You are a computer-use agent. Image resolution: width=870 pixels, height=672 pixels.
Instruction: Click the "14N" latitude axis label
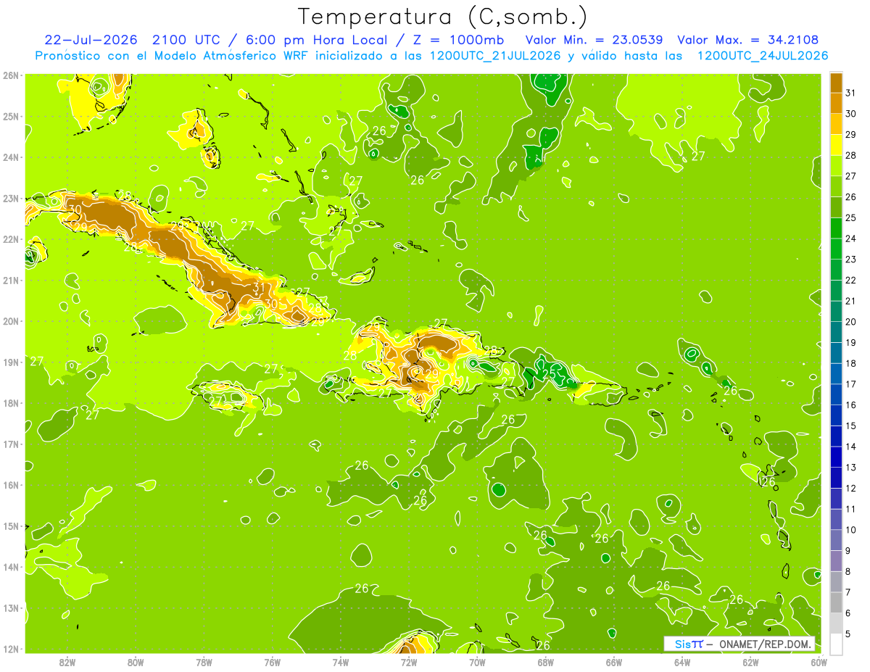pos(11,567)
